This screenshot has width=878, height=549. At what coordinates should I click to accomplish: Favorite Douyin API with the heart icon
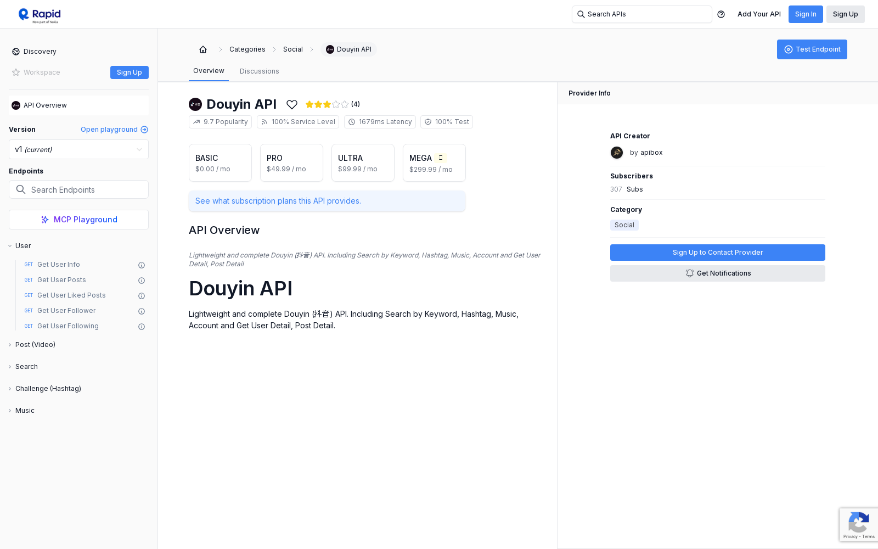click(292, 104)
